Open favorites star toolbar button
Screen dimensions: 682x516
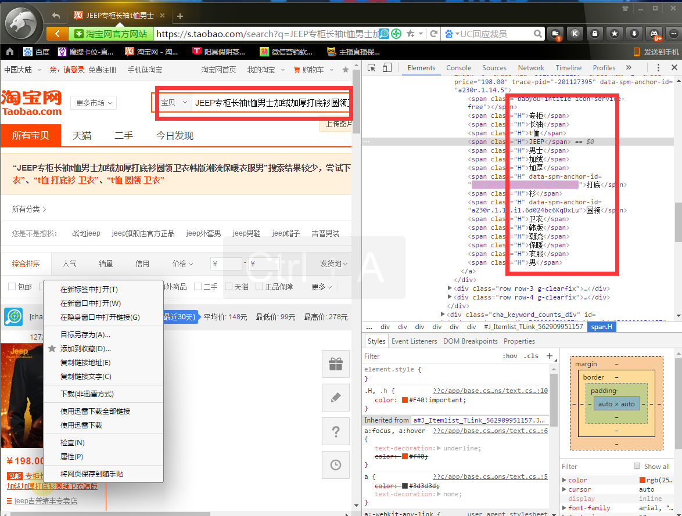(x=615, y=34)
